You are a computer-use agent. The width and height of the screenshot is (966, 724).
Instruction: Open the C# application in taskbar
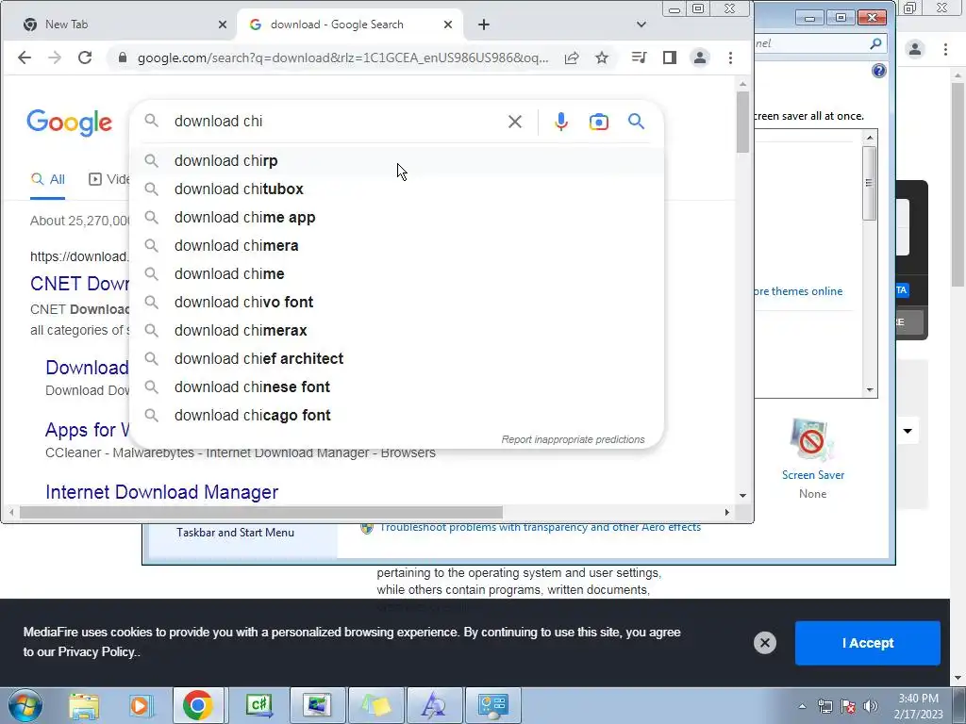pyautogui.click(x=258, y=705)
